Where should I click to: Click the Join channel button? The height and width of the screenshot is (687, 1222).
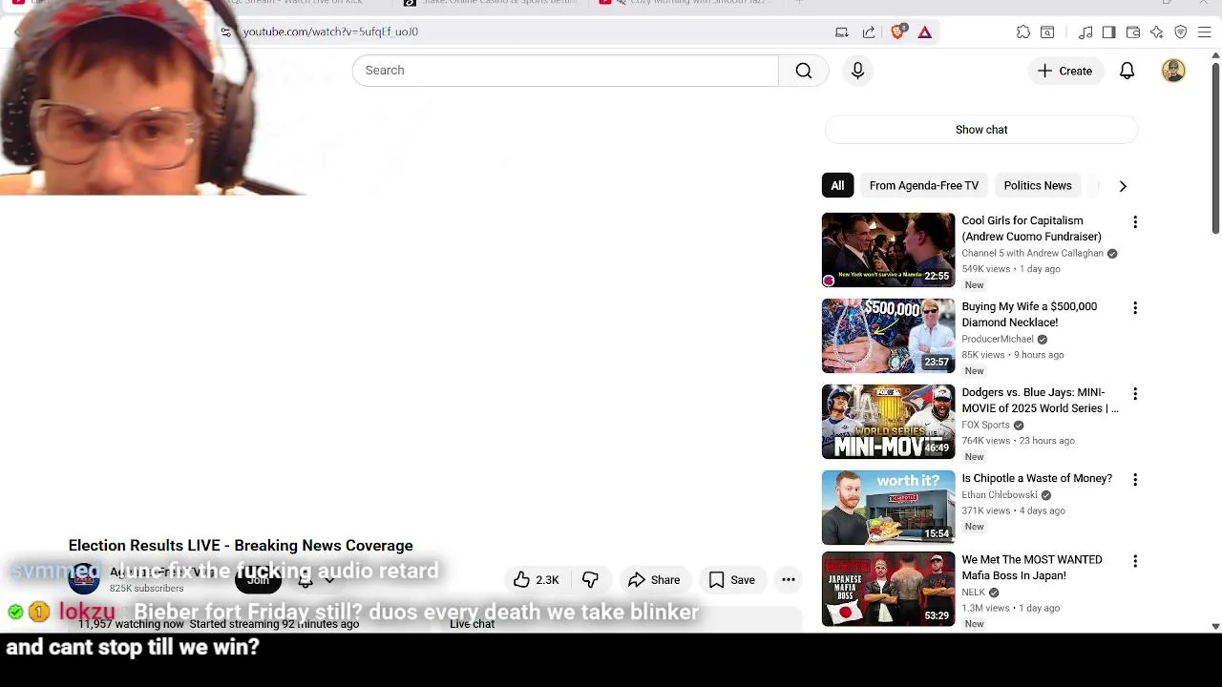coord(258,579)
